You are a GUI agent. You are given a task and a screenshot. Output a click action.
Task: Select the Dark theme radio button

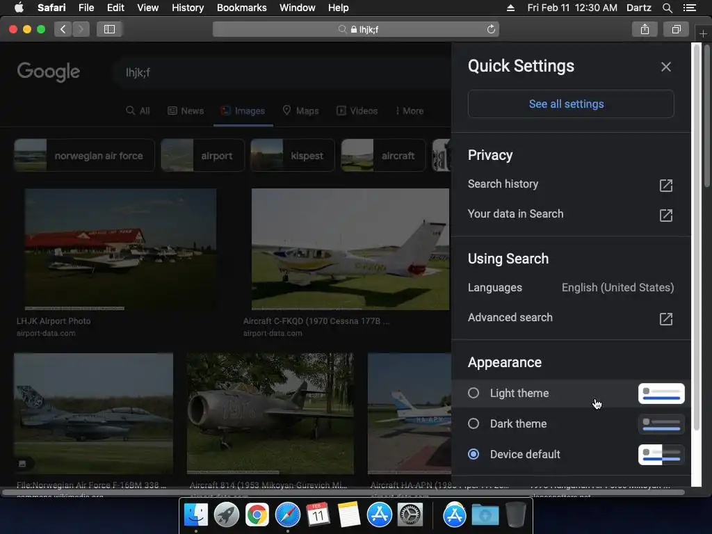[473, 423]
